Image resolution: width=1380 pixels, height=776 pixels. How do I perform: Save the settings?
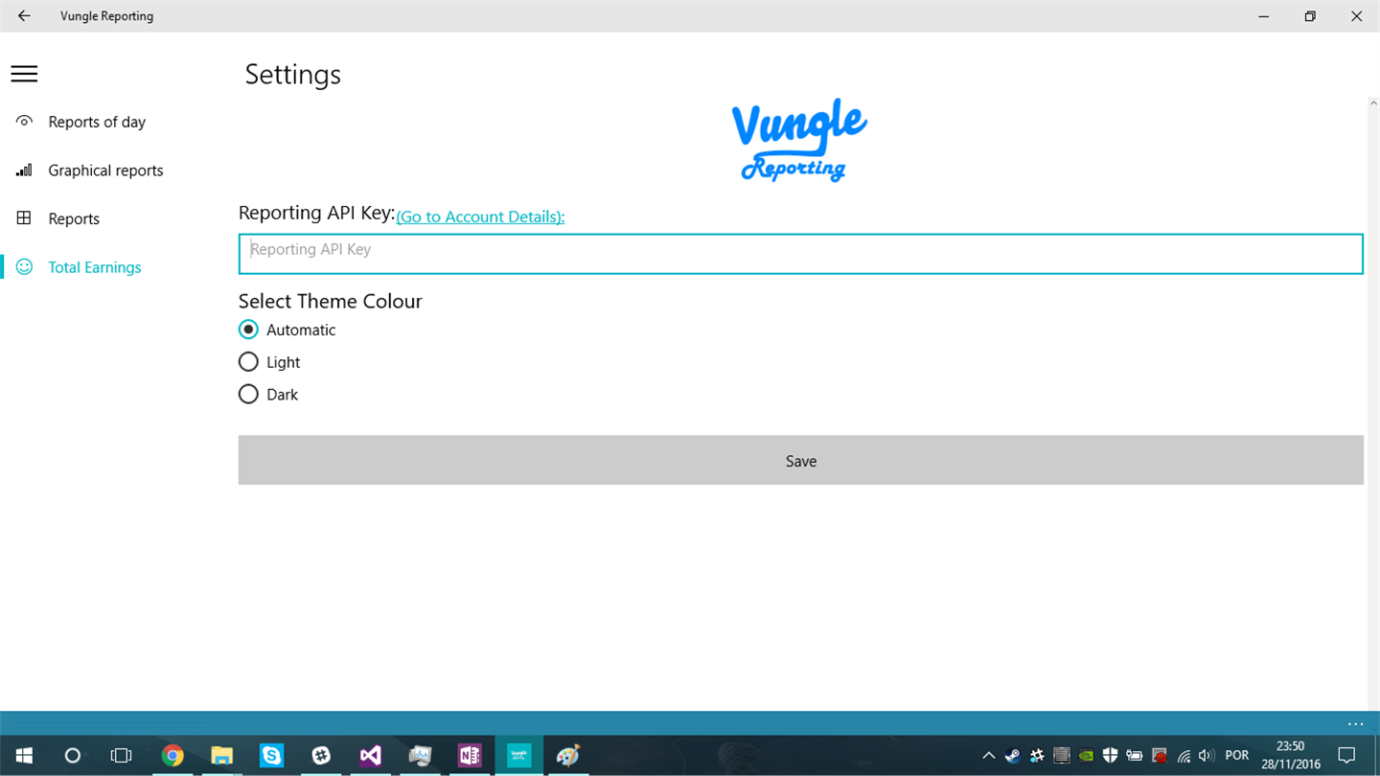[x=800, y=461]
